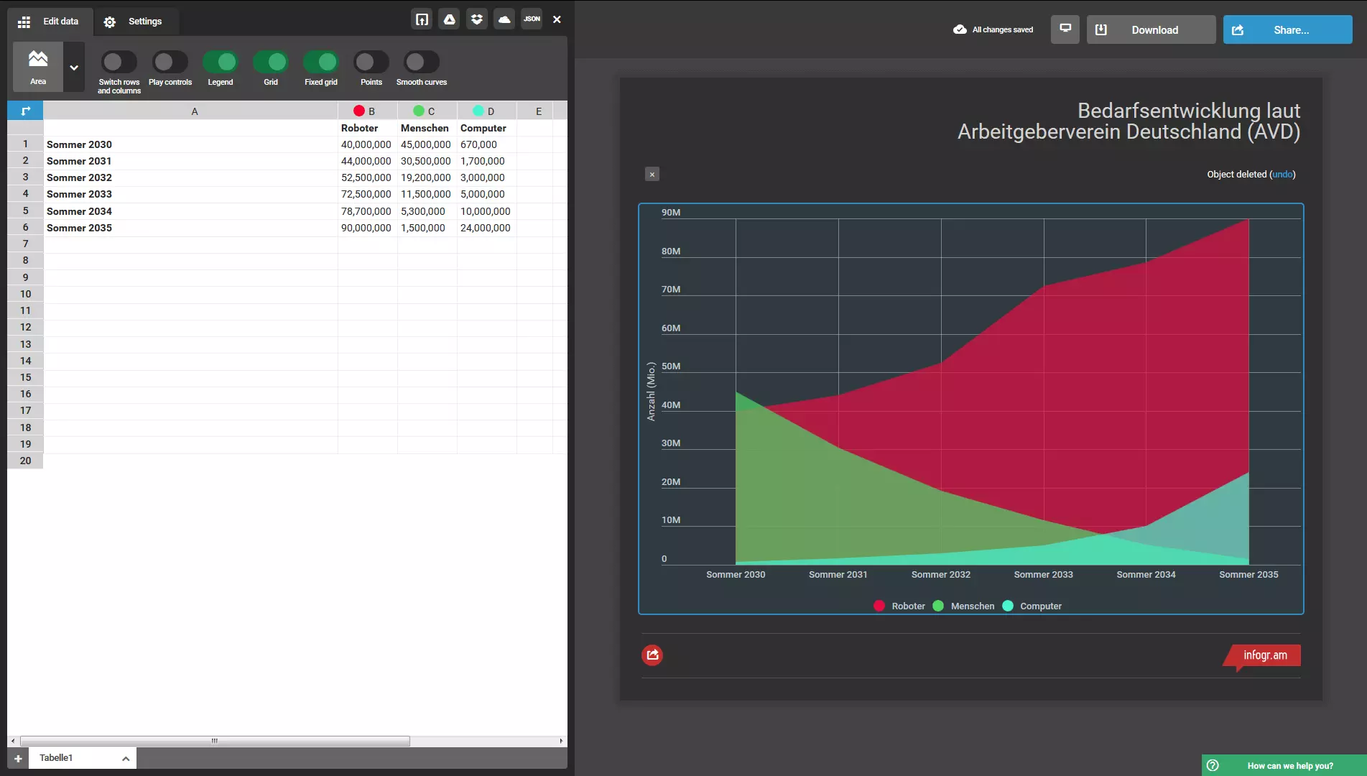
Task: Click the undo link
Action: (1282, 175)
